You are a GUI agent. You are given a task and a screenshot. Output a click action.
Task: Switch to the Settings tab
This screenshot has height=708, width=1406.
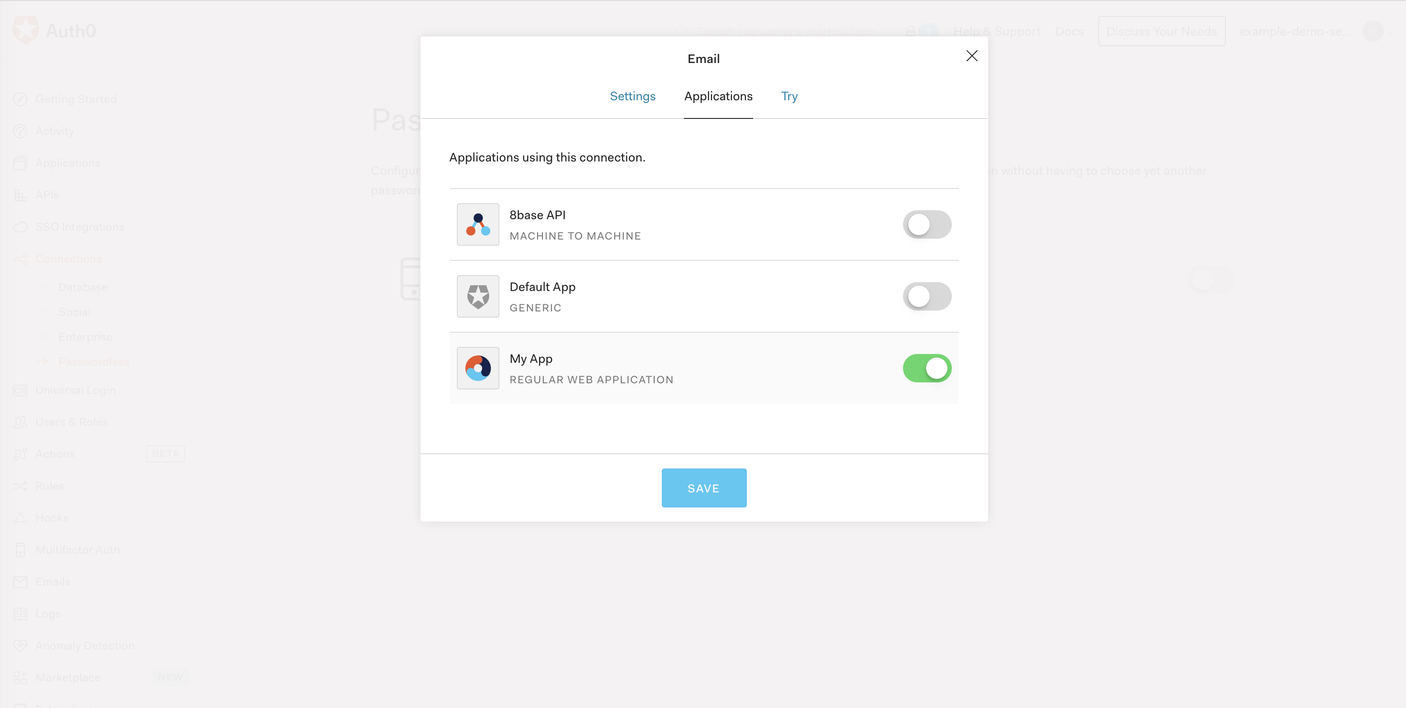632,96
